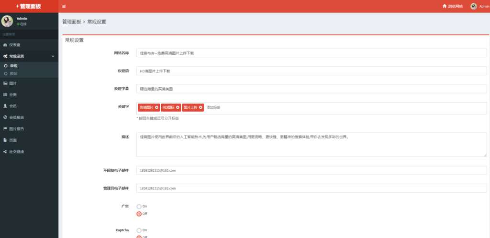The width and height of the screenshot is (490, 238).
Task: Open the 会员 members user icon
Action: coord(5,106)
